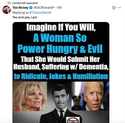Open Tee Rickey's profile avatar

7,10
